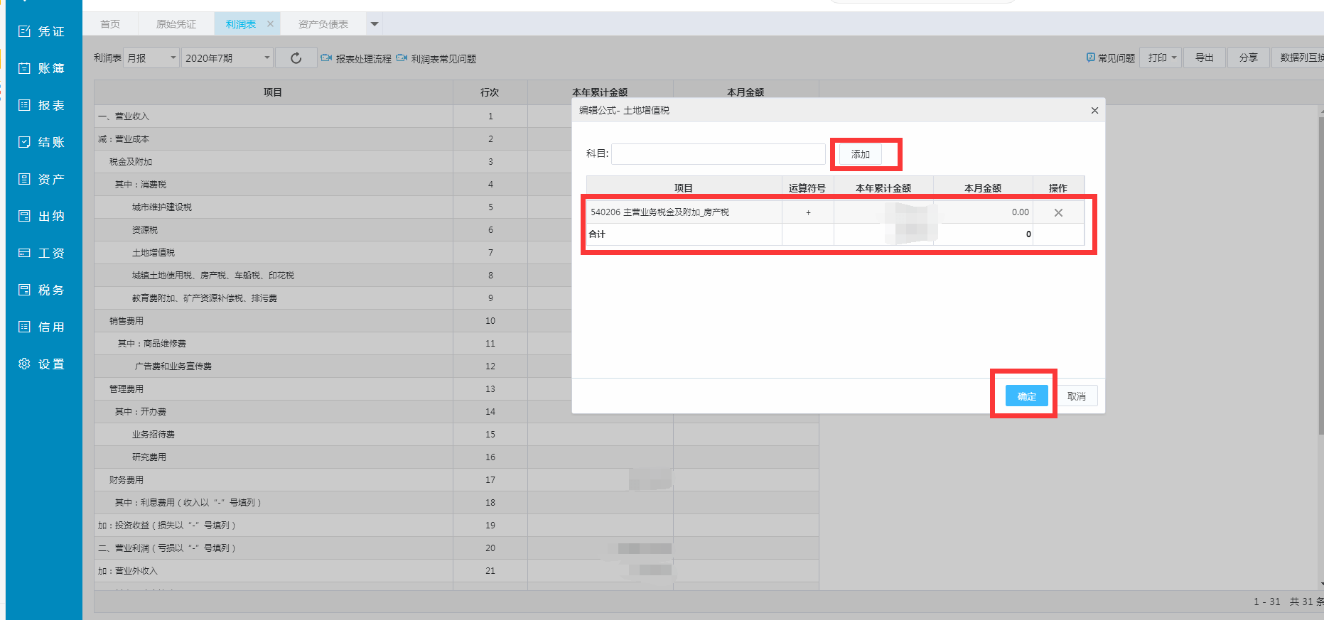Open the 设置 settings gear icon
The height and width of the screenshot is (620, 1324).
tap(25, 364)
